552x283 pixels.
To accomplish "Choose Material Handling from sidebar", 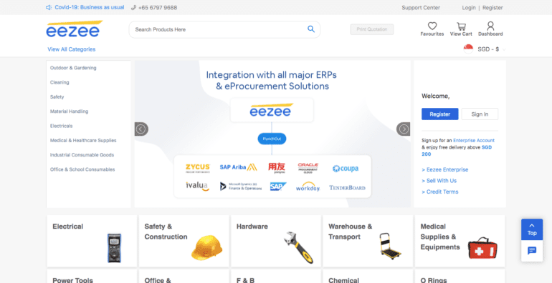I will 69,111.
